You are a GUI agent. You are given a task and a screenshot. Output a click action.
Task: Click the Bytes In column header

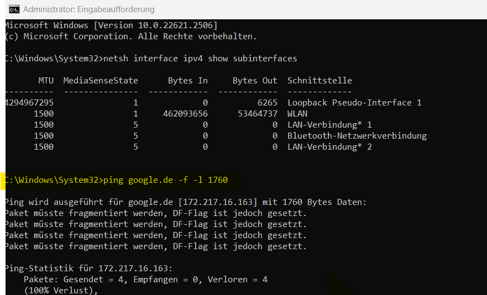point(188,80)
